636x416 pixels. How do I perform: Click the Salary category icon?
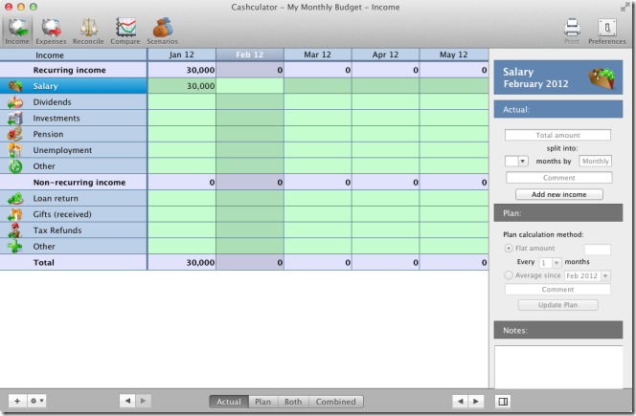pos(15,86)
